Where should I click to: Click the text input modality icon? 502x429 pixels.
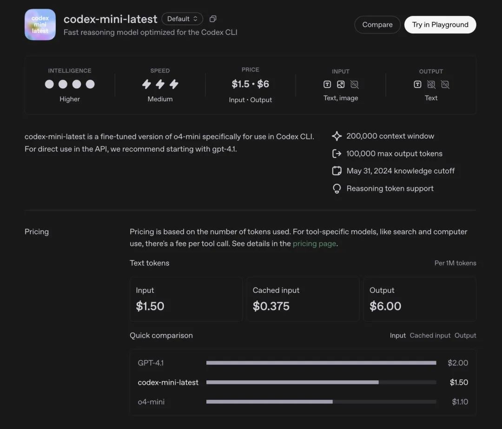click(327, 84)
